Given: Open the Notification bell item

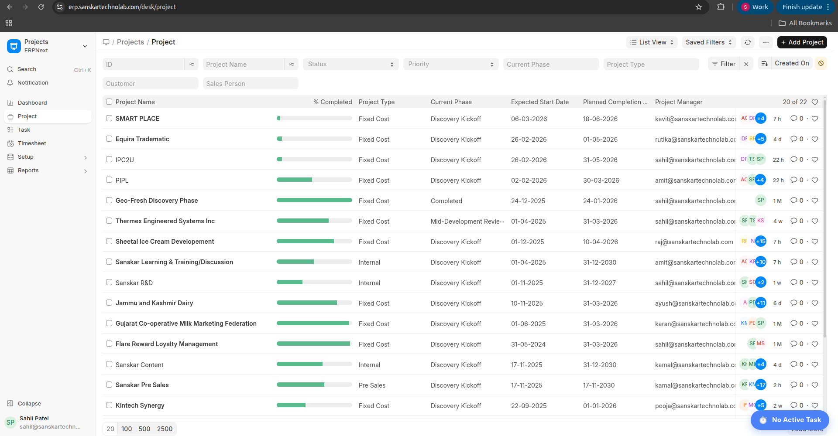Looking at the screenshot, I should [33, 83].
